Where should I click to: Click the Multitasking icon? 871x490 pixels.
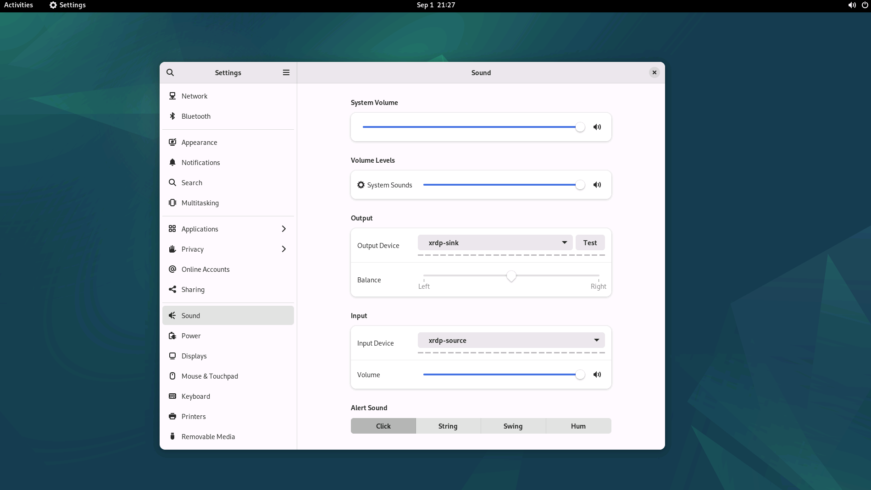coord(172,203)
